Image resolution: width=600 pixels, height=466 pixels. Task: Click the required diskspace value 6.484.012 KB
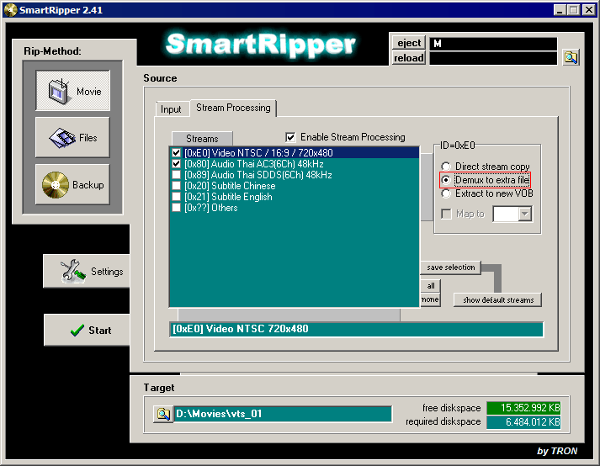coord(523,422)
